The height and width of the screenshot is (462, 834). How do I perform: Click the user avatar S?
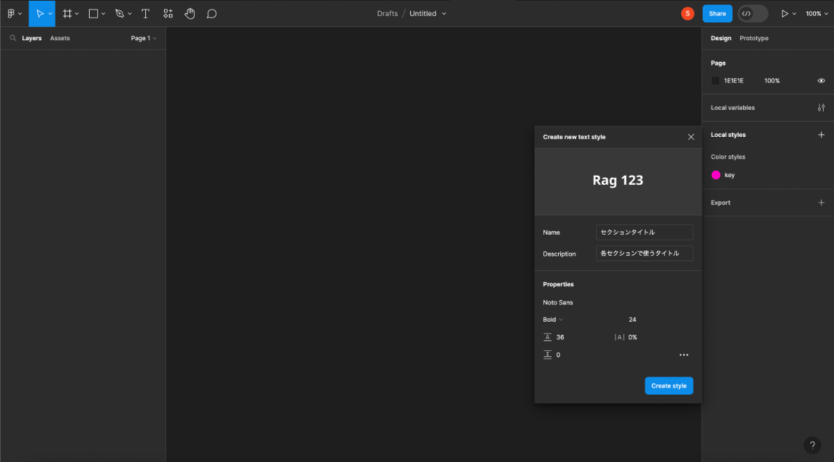[687, 13]
